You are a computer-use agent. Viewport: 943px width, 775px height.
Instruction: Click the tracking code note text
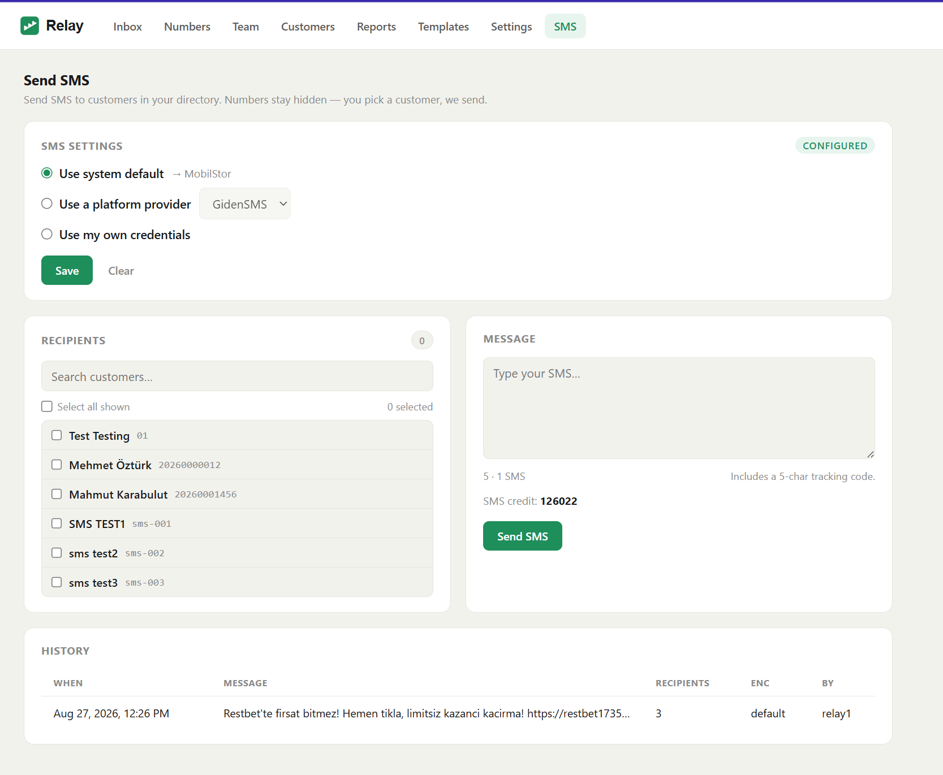tap(803, 477)
